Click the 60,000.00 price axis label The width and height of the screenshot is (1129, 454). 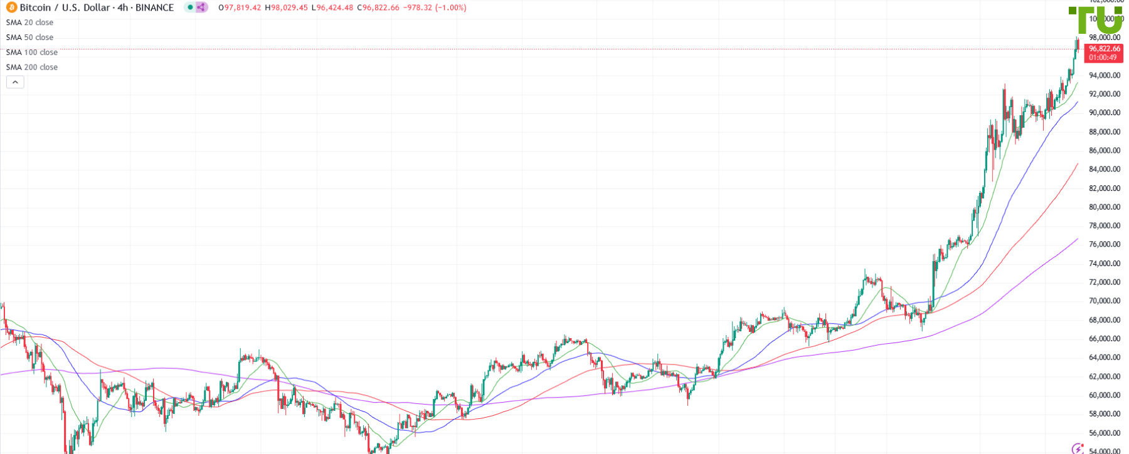(x=1105, y=395)
